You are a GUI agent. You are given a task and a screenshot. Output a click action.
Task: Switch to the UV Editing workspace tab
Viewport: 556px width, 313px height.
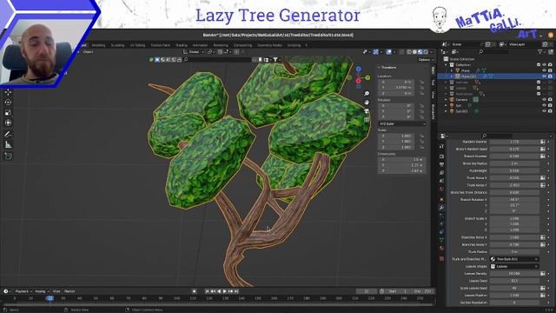click(137, 45)
